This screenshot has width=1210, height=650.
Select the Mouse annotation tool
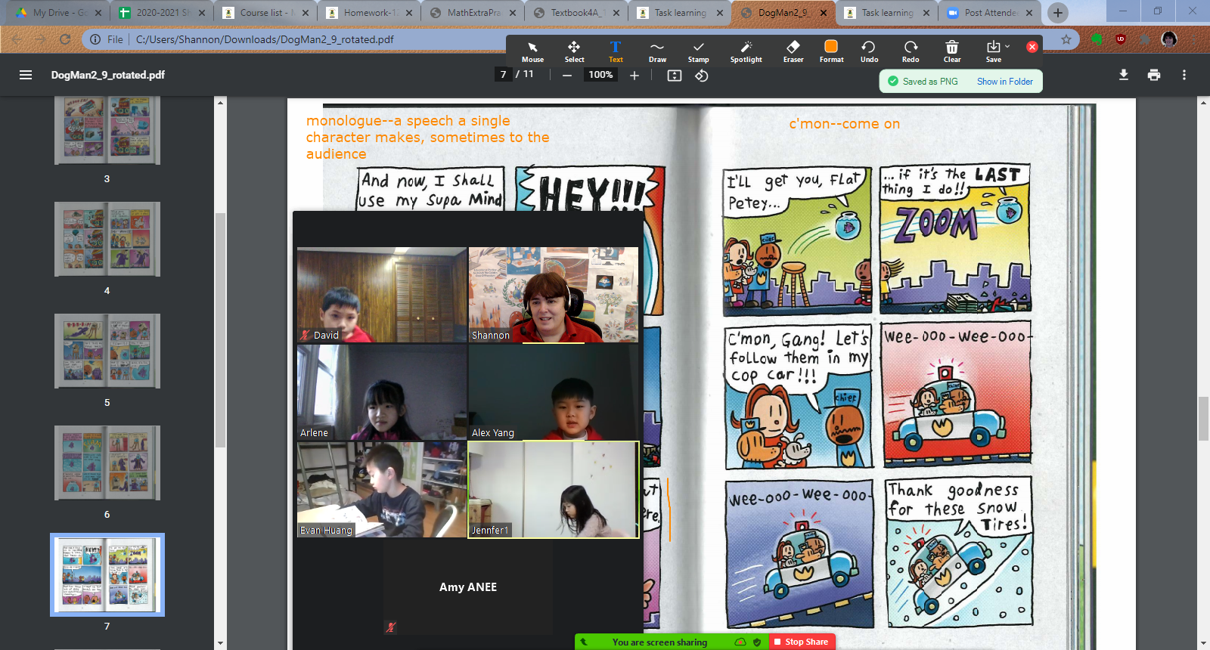click(532, 51)
